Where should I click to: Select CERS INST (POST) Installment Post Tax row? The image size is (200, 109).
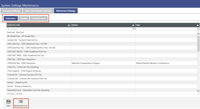pyautogui.click(x=102, y=51)
